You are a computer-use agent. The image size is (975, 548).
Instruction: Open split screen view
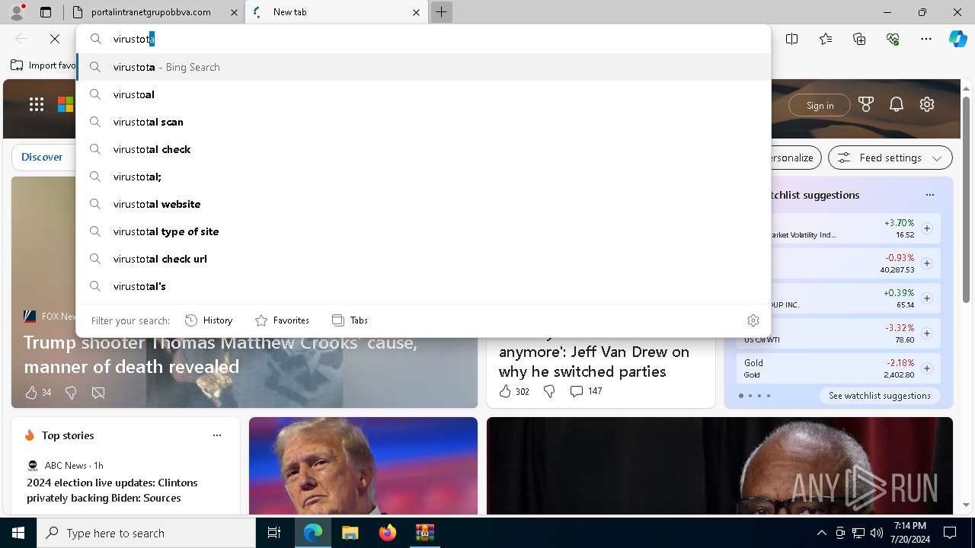point(792,39)
